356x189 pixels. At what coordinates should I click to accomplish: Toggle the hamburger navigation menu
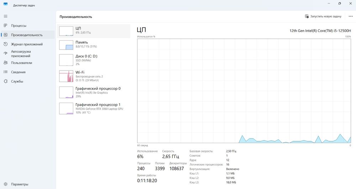(5, 16)
